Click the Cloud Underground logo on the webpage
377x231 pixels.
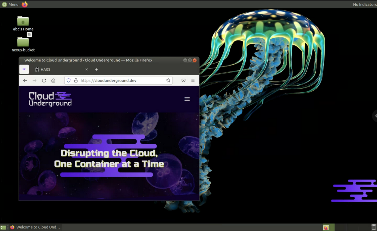[50, 99]
